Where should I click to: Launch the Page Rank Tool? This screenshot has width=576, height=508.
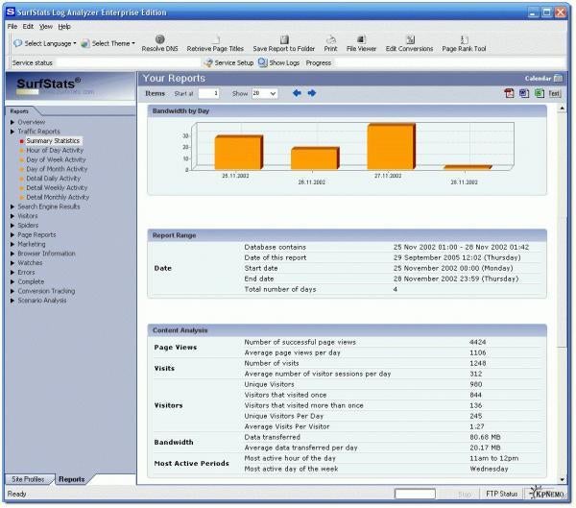pyautogui.click(x=464, y=39)
